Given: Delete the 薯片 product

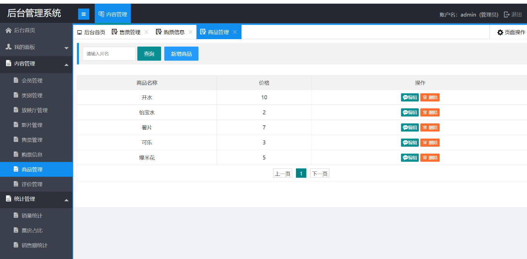Looking at the screenshot, I should coord(430,127).
